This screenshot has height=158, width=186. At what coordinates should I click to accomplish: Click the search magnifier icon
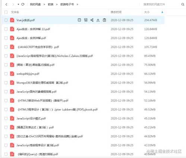(x=183, y=4)
